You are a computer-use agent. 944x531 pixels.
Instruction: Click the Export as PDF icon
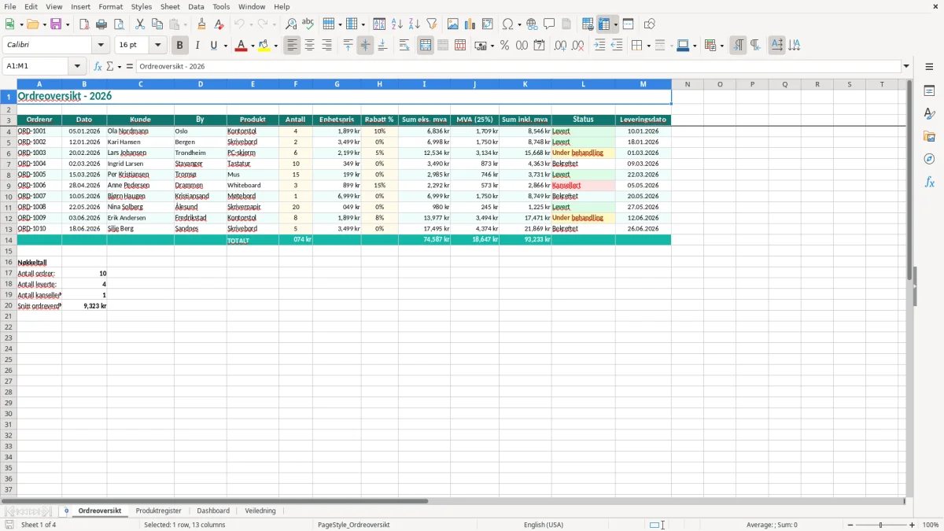tap(84, 24)
